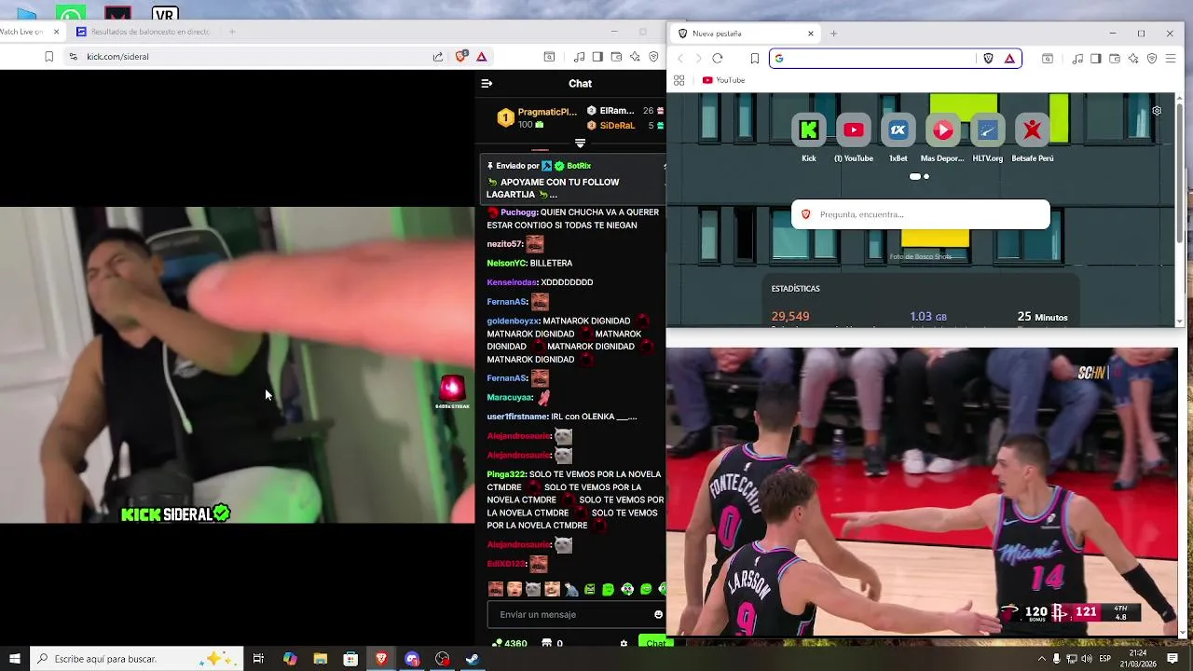Click the Enviar un mensaje field
The image size is (1193, 671).
[571, 614]
